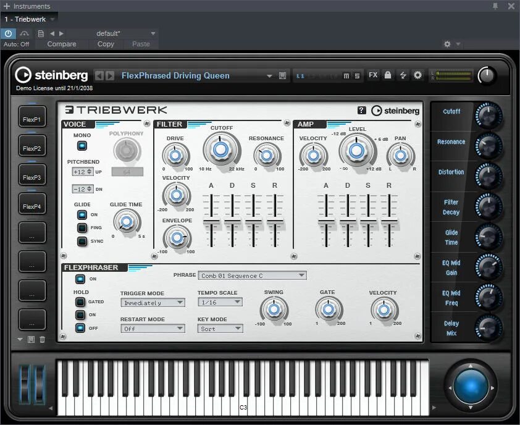The image size is (520, 425).
Task: Click the first empty trigger pad
Action: pos(32,233)
